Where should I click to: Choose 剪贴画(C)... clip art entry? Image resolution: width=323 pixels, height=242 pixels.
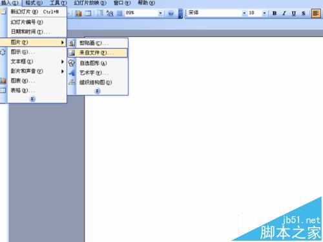[98, 43]
